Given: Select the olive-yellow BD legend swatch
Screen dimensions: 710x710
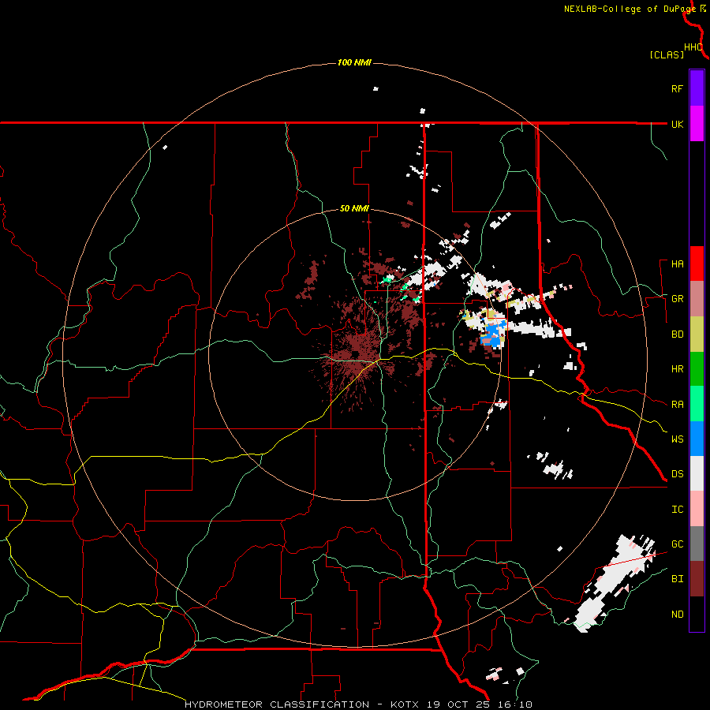Looking at the screenshot, I should 697,334.
